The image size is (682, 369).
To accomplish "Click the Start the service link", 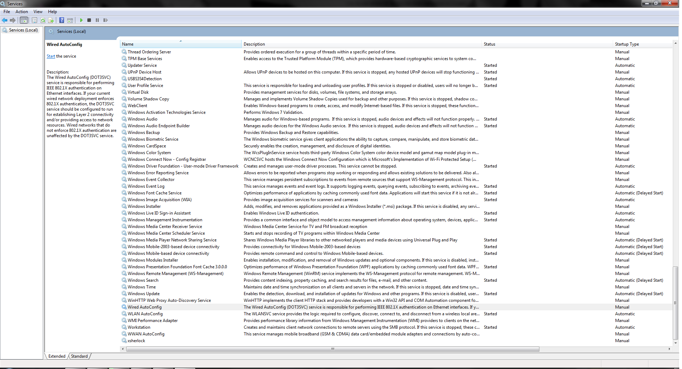I will coord(51,56).
